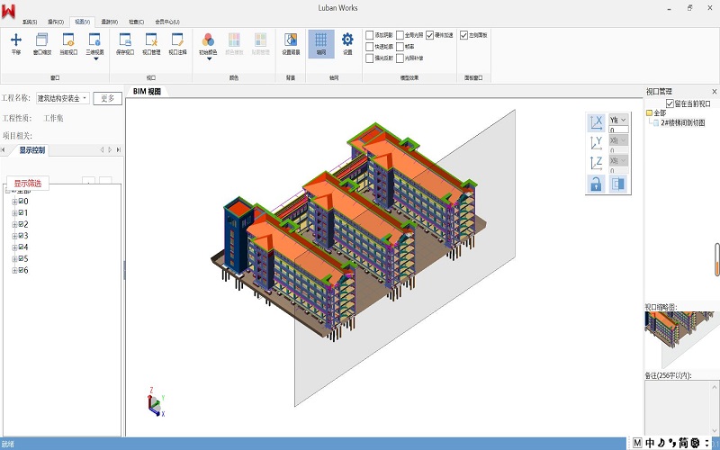Viewport: 720px width, 450px height.
Task: Uncheck 留在当前视口 checkbox
Action: [x=670, y=103]
